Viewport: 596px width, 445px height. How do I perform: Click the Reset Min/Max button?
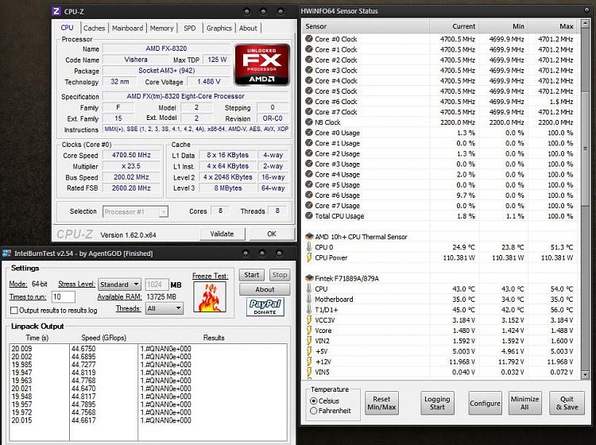pyautogui.click(x=381, y=403)
